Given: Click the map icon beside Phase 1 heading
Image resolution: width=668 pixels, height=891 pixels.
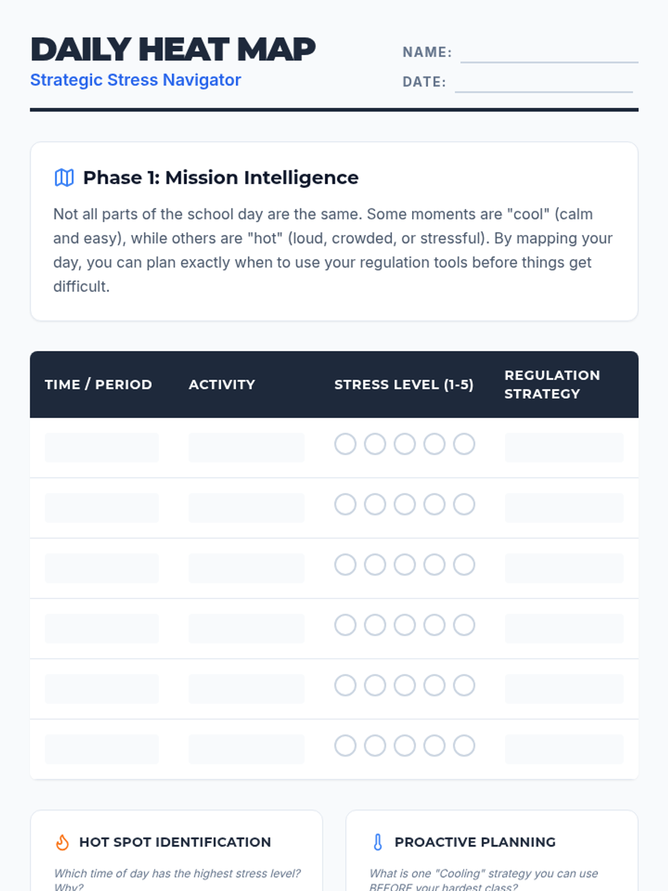Looking at the screenshot, I should pos(64,178).
